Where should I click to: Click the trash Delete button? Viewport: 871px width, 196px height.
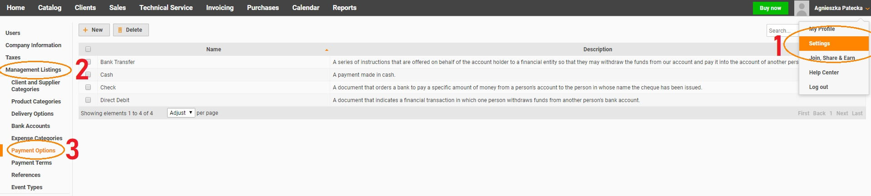tap(131, 30)
